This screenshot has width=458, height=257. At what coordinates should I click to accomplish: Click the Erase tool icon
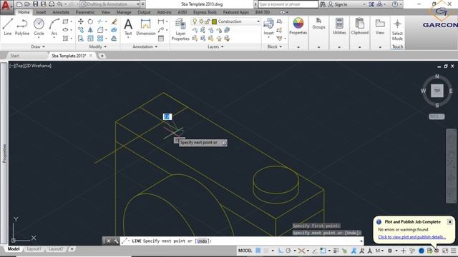114,21
